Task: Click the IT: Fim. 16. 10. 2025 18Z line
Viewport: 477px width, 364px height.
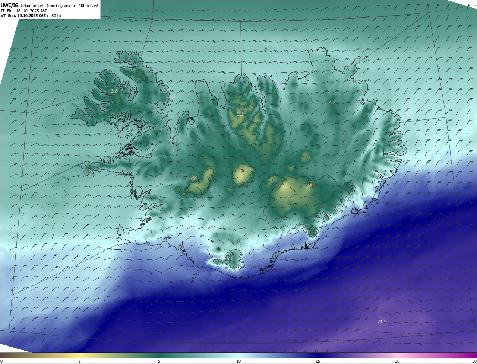Action: click(x=24, y=11)
